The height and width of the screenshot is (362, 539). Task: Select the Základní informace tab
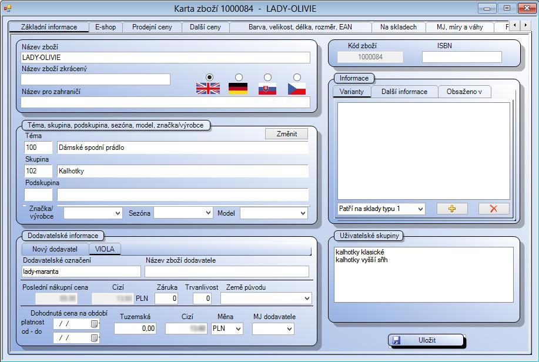tap(49, 27)
